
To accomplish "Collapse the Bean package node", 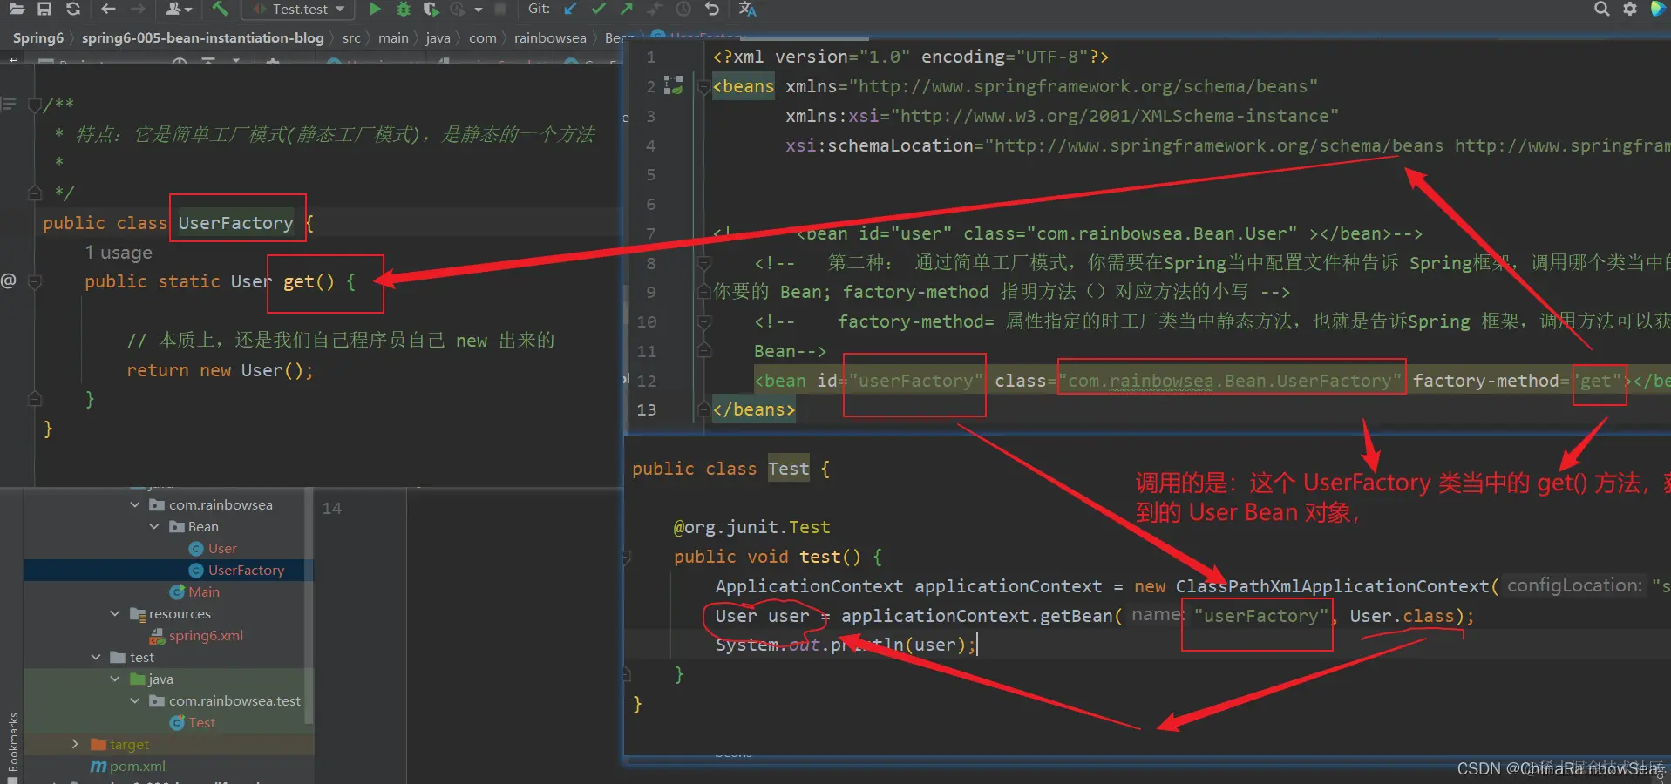I will tap(154, 526).
